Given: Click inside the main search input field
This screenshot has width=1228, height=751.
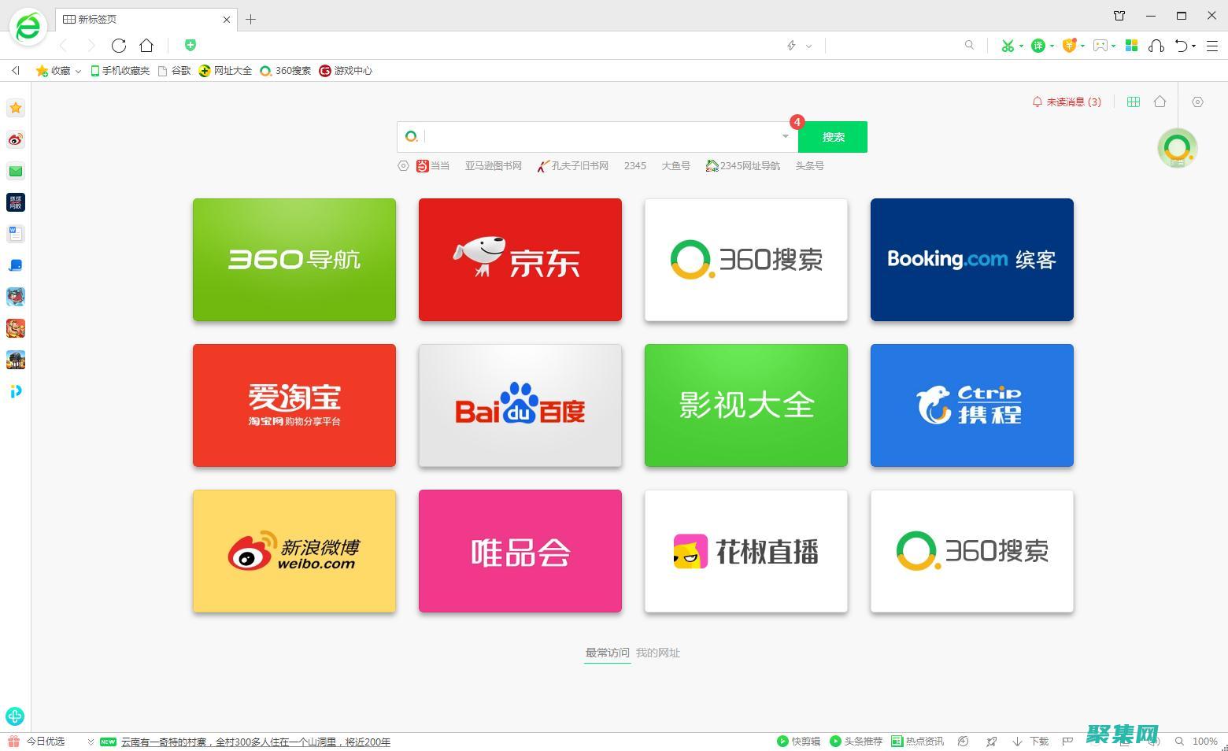Looking at the screenshot, I should click(598, 136).
